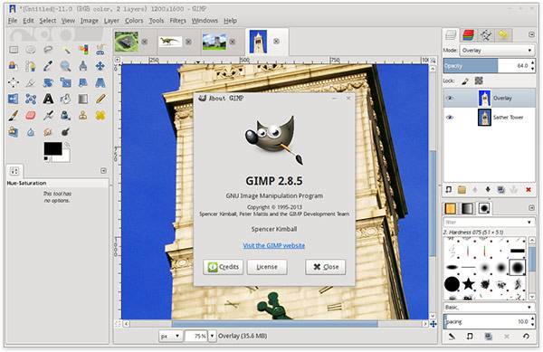This screenshot has width=543, height=352.
Task: Delete layer with the red X icon
Action: click(529, 190)
